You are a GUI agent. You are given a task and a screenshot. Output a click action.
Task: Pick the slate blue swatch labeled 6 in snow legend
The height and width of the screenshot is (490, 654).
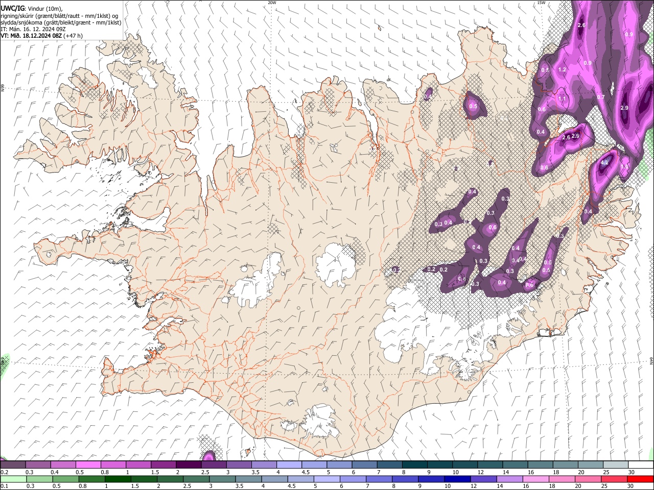(365, 464)
